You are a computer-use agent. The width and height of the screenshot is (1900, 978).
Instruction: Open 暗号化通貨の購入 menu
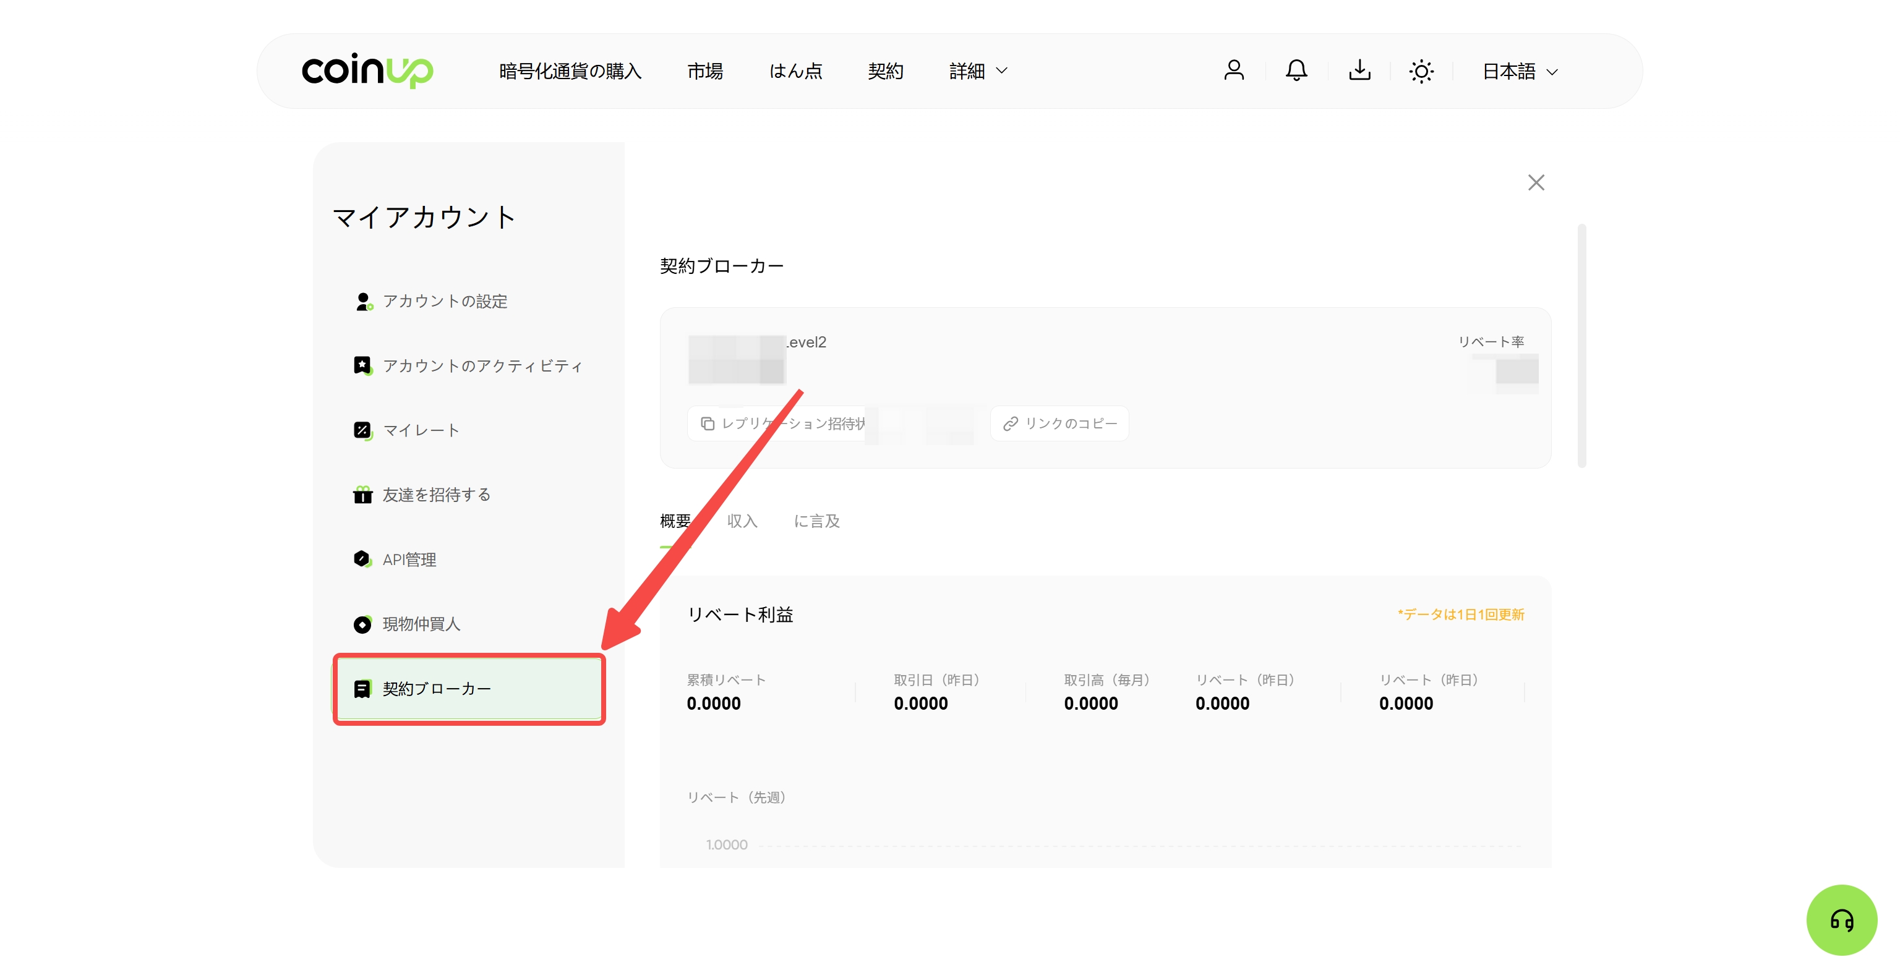click(x=570, y=70)
